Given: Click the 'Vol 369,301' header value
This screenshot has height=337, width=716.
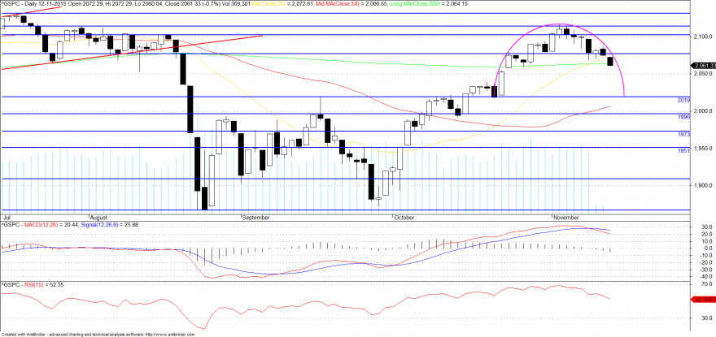Looking at the screenshot, I should [236, 3].
